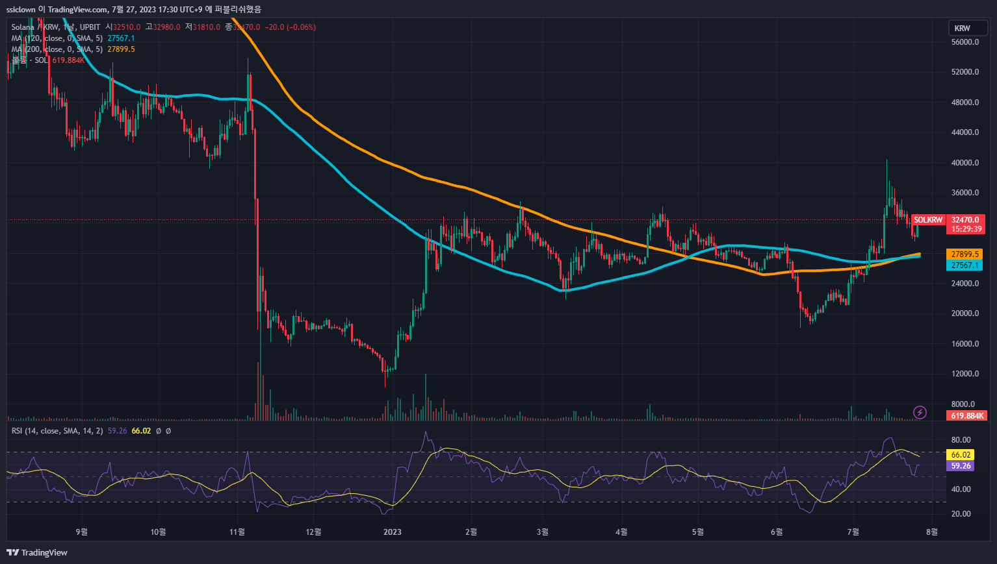Viewport: 997px width, 564px height.
Task: Click the 2023 time axis label
Action: (393, 532)
